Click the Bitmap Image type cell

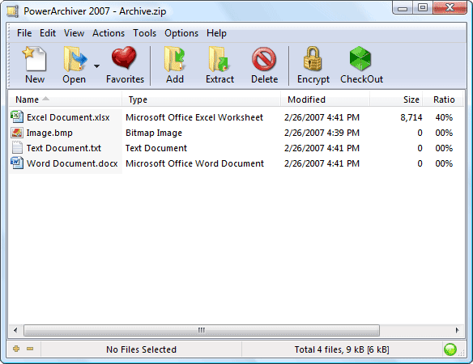coord(154,133)
